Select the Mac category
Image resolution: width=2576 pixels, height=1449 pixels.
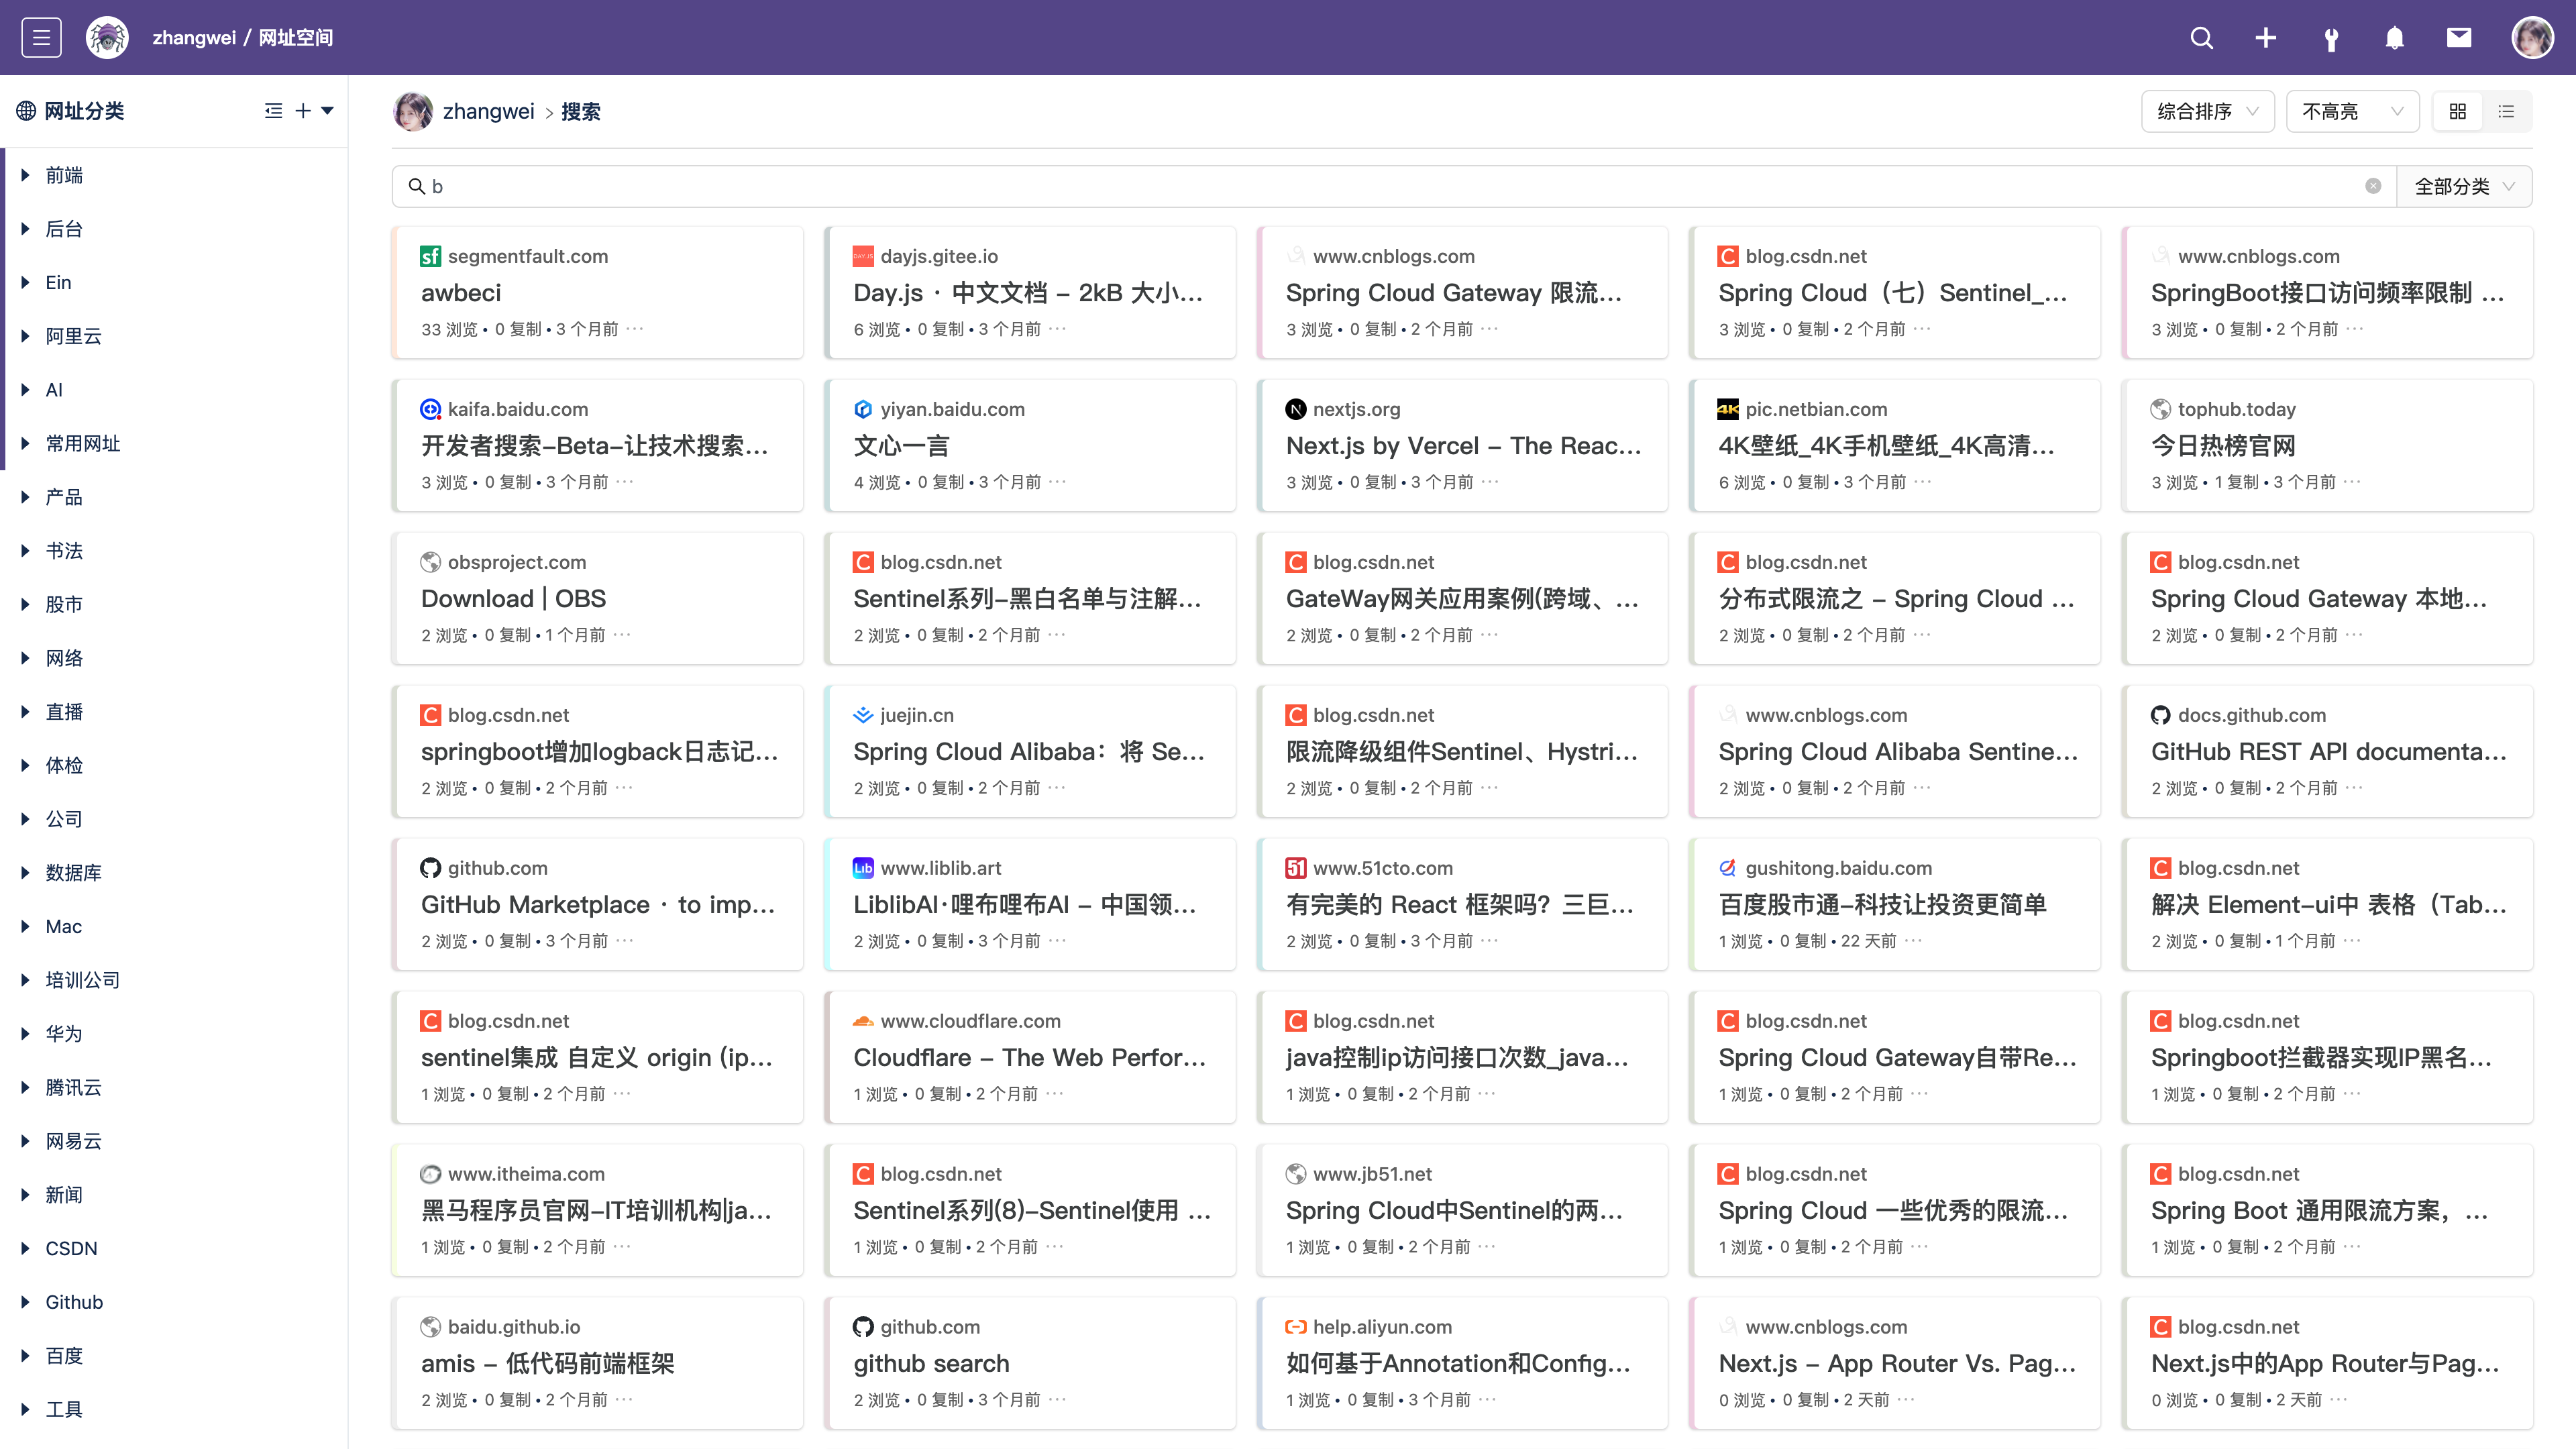[64, 926]
